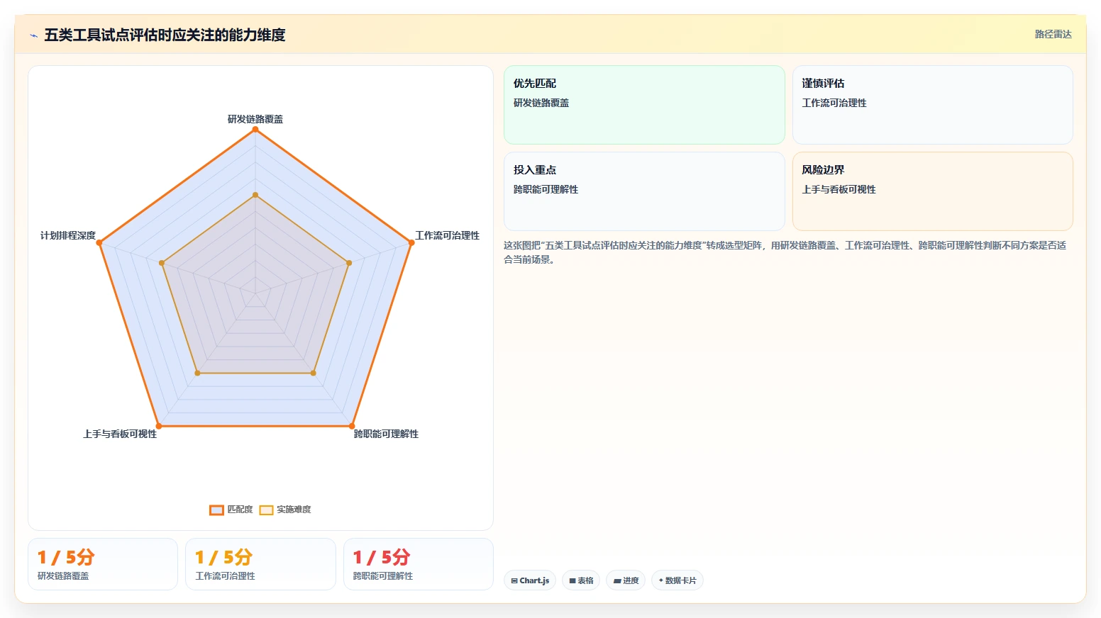Click the outer orange point at 计划排程深度 vertex
Screen dimensions: 1101x618
coord(99,242)
